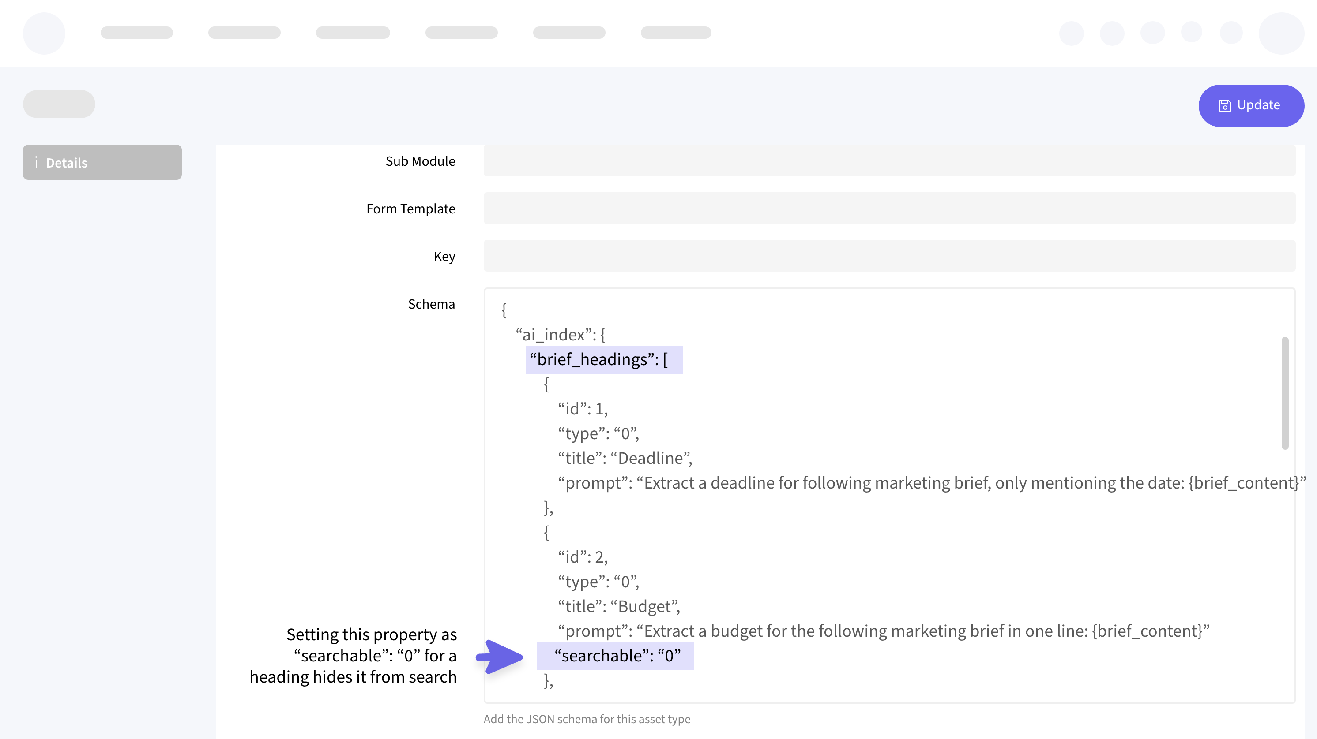The image size is (1317, 739).
Task: Click the large avatar circle top-right
Action: pos(1281,33)
